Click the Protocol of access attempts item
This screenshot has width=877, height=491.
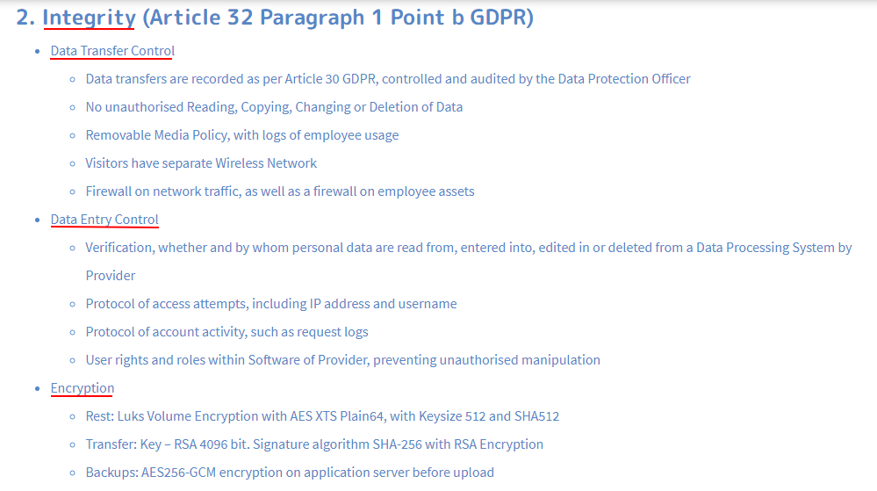(270, 303)
